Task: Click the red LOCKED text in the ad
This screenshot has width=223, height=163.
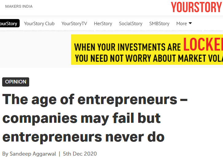Action: (x=203, y=45)
